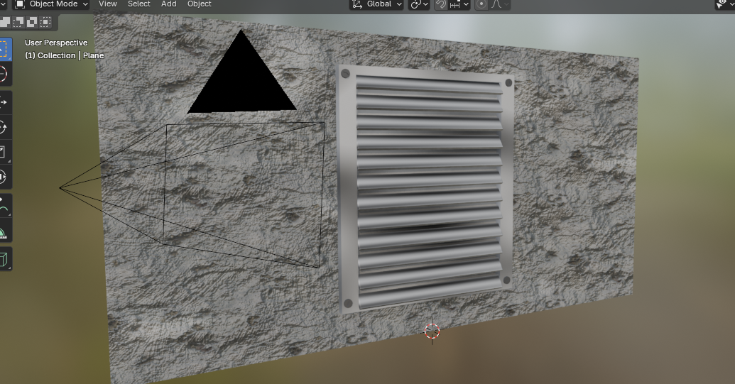735x384 pixels.
Task: Open the selectability and visibility dropdown
Action: [724, 4]
